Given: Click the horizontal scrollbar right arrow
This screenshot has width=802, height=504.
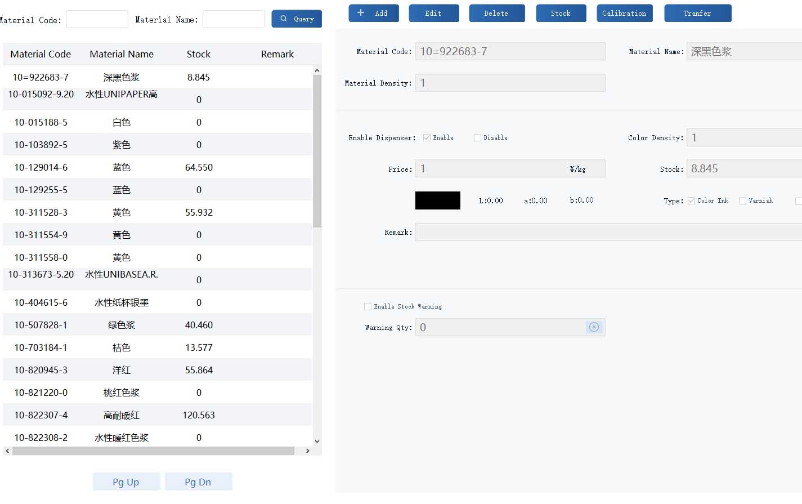Looking at the screenshot, I should point(307,451).
